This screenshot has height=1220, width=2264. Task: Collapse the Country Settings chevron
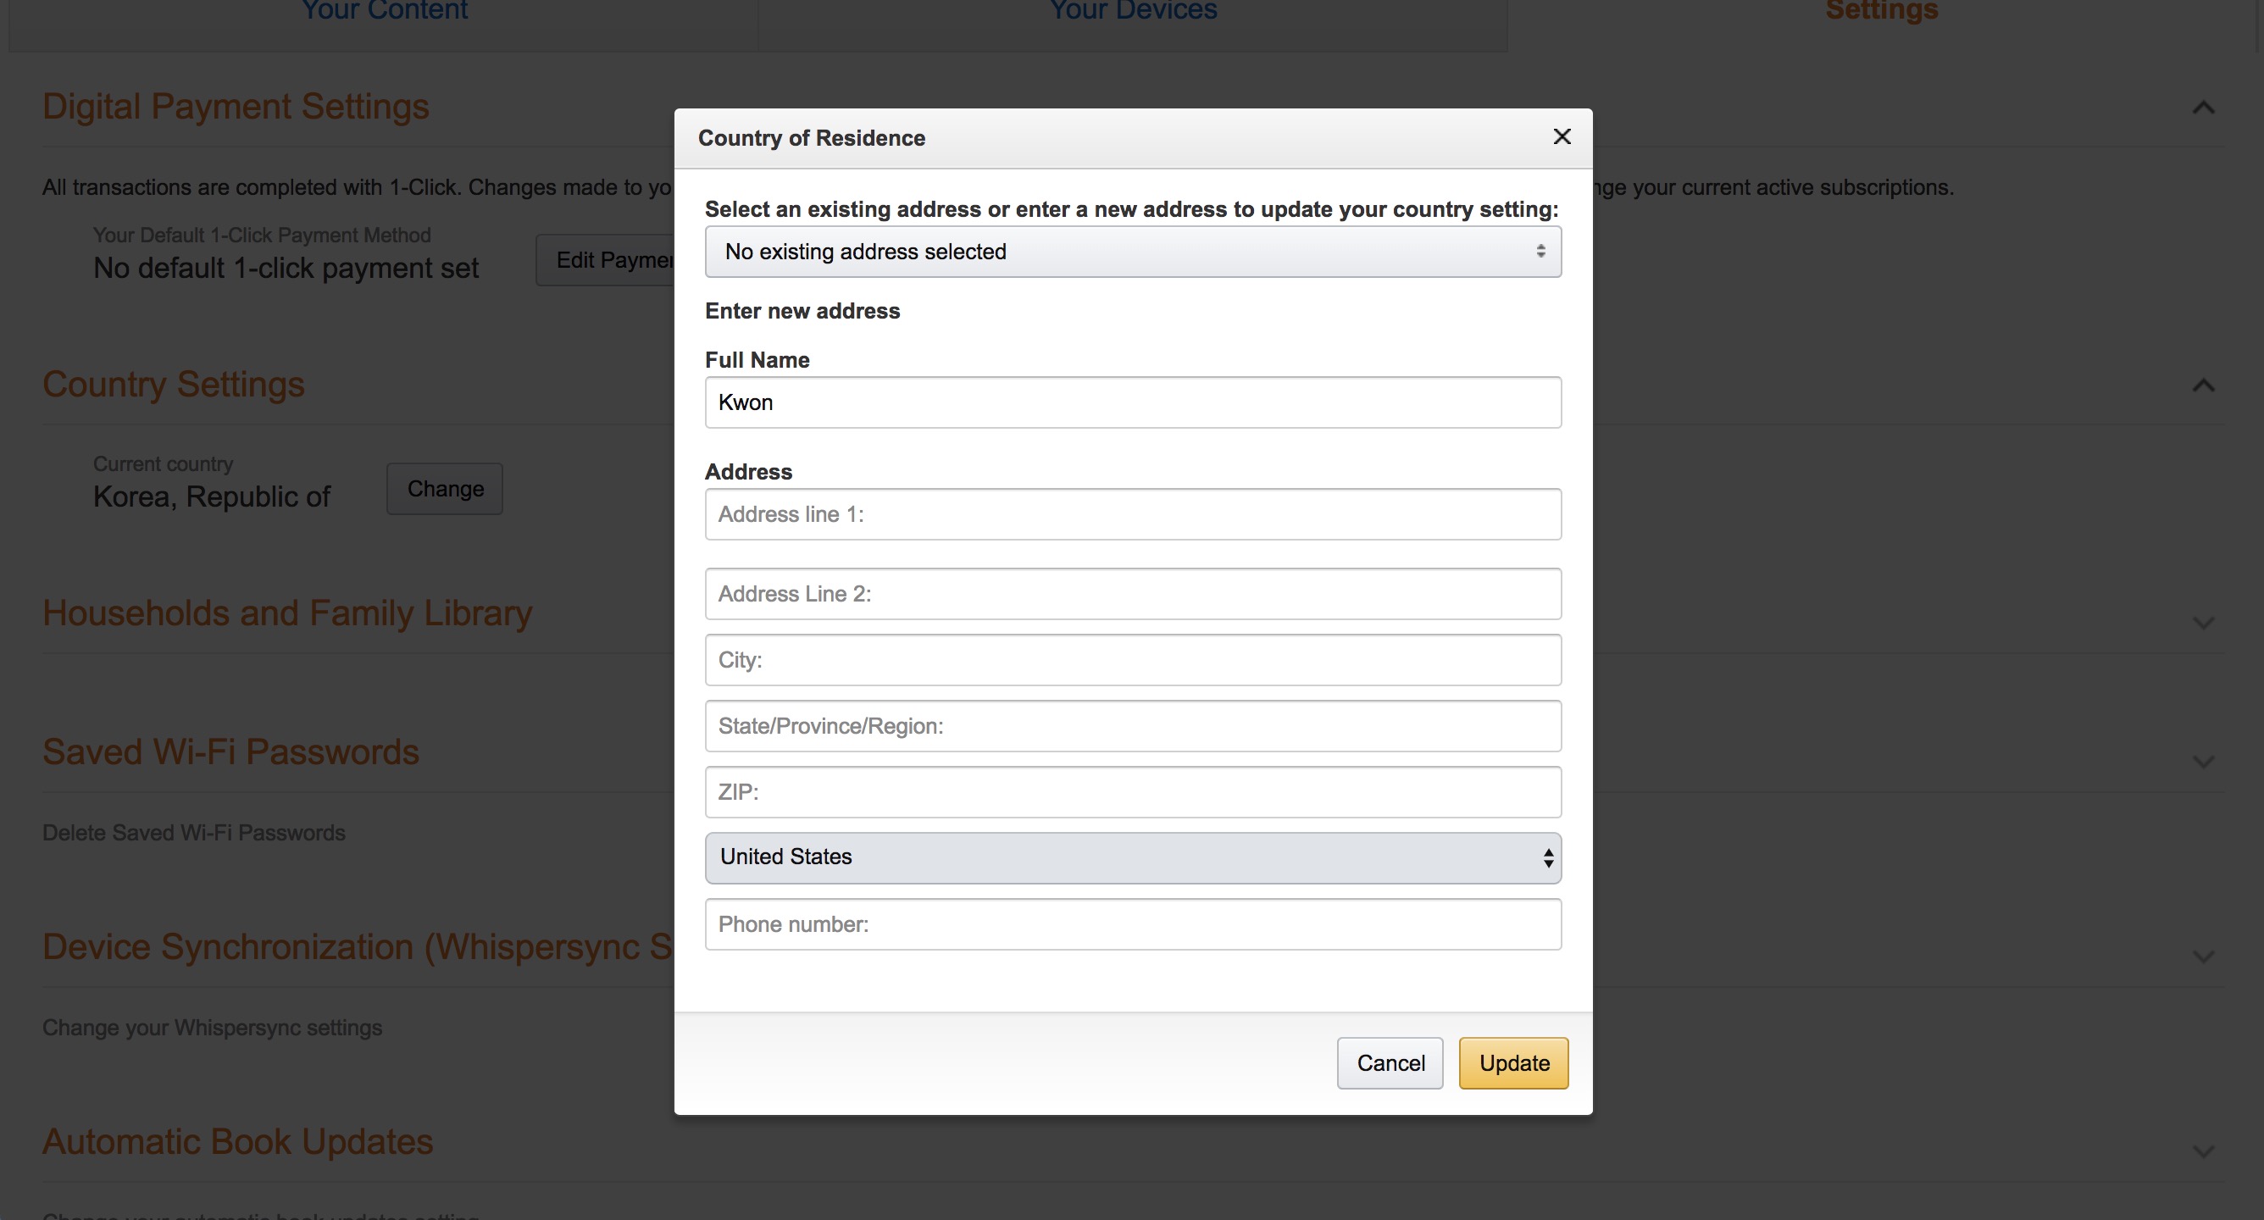click(2202, 385)
